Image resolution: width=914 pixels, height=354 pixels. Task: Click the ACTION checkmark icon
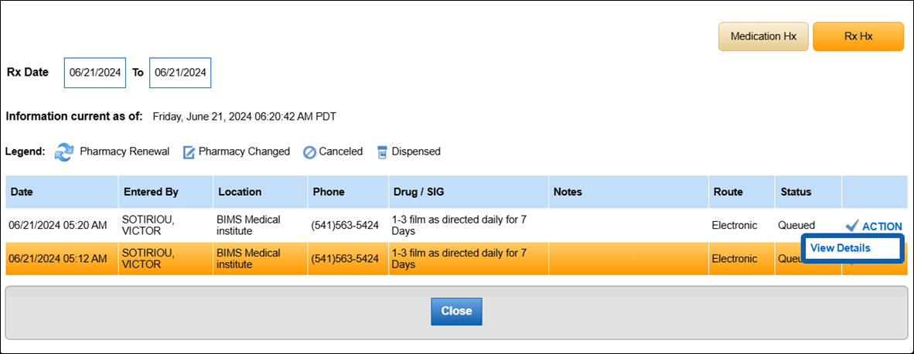[852, 226]
